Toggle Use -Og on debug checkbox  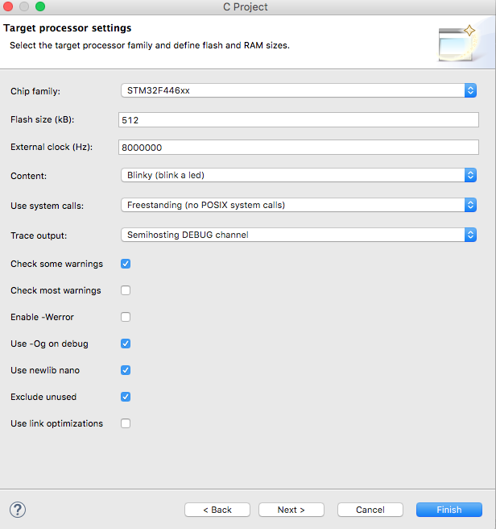(126, 344)
